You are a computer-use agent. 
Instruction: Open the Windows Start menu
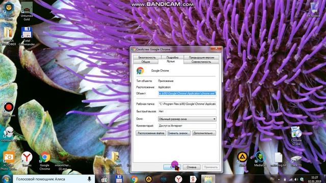pos(6,179)
